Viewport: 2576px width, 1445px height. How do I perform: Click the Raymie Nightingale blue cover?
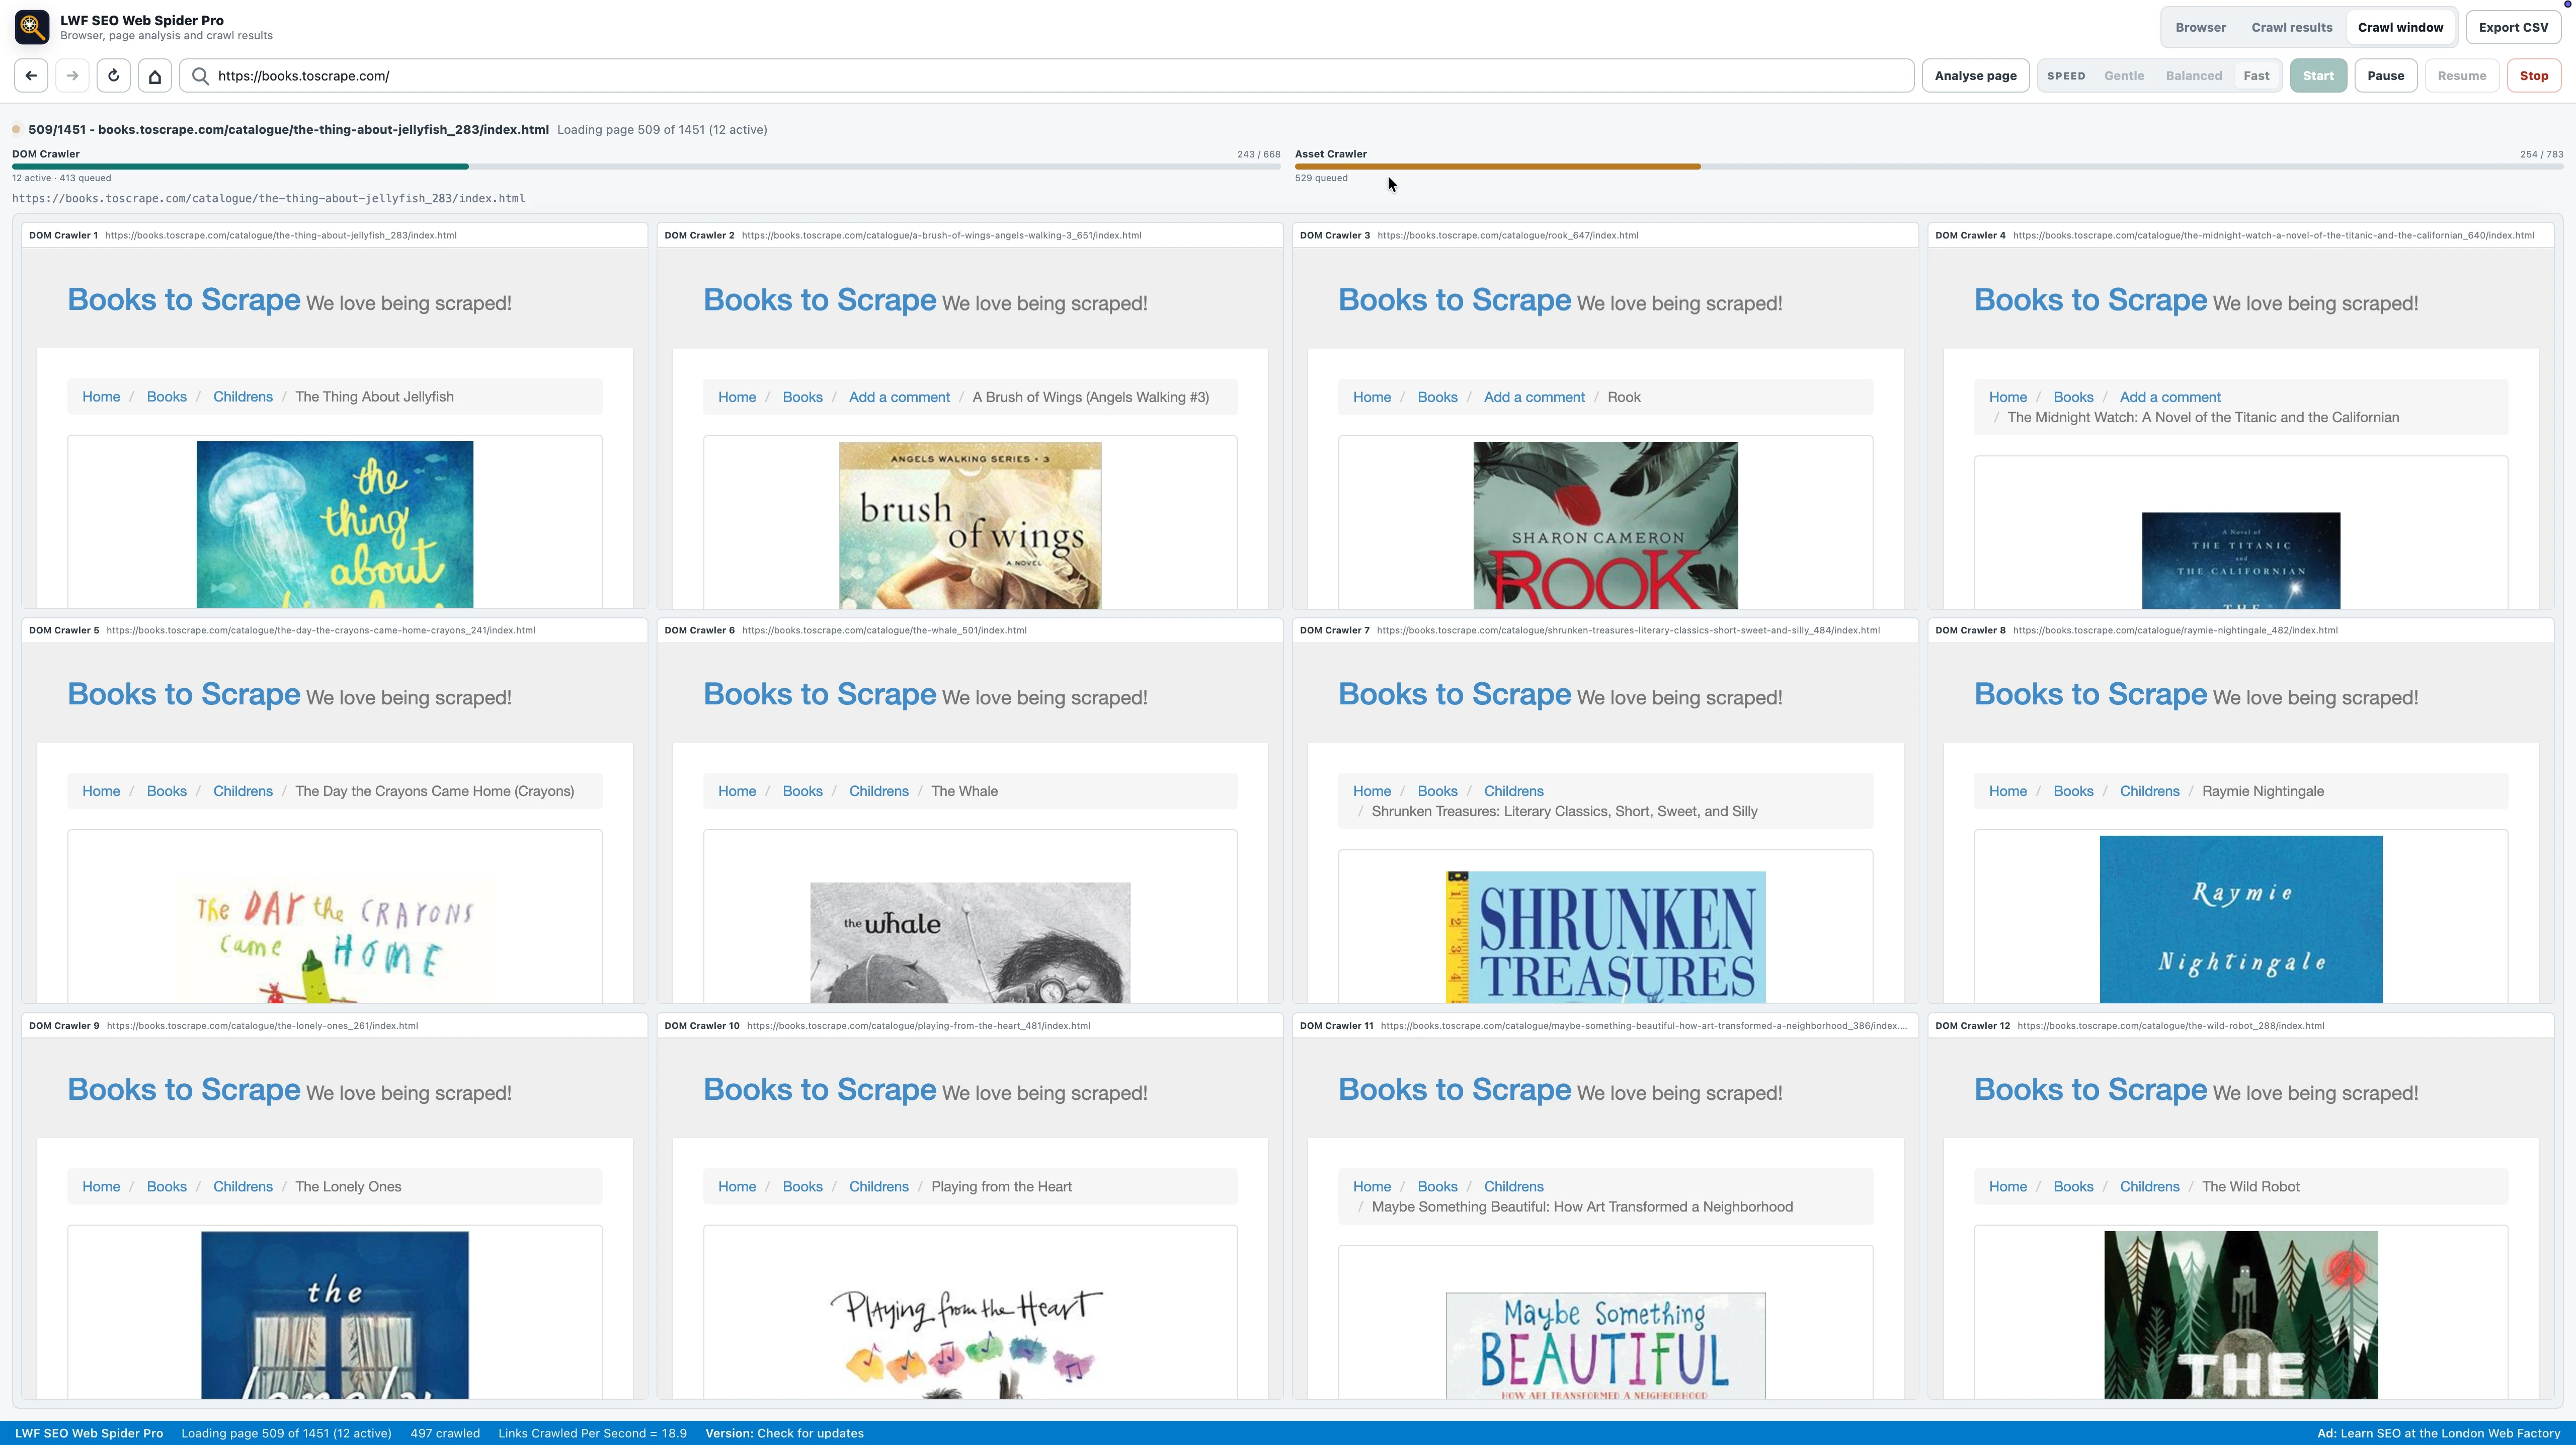[2240, 919]
